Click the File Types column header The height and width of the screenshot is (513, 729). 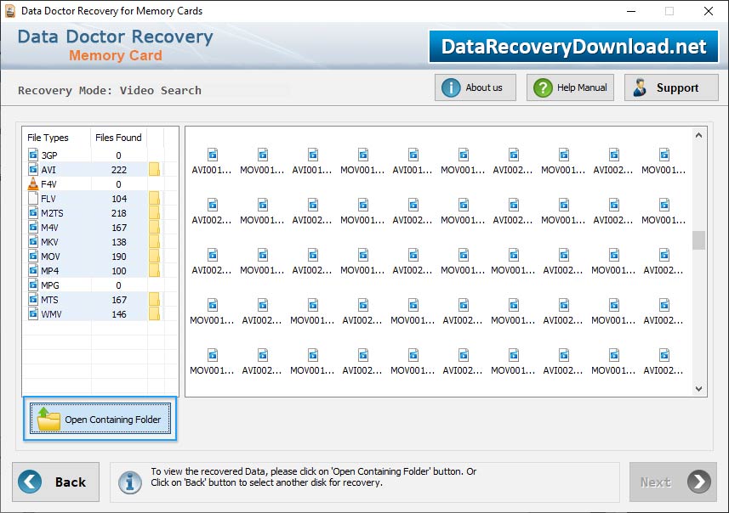(48, 138)
